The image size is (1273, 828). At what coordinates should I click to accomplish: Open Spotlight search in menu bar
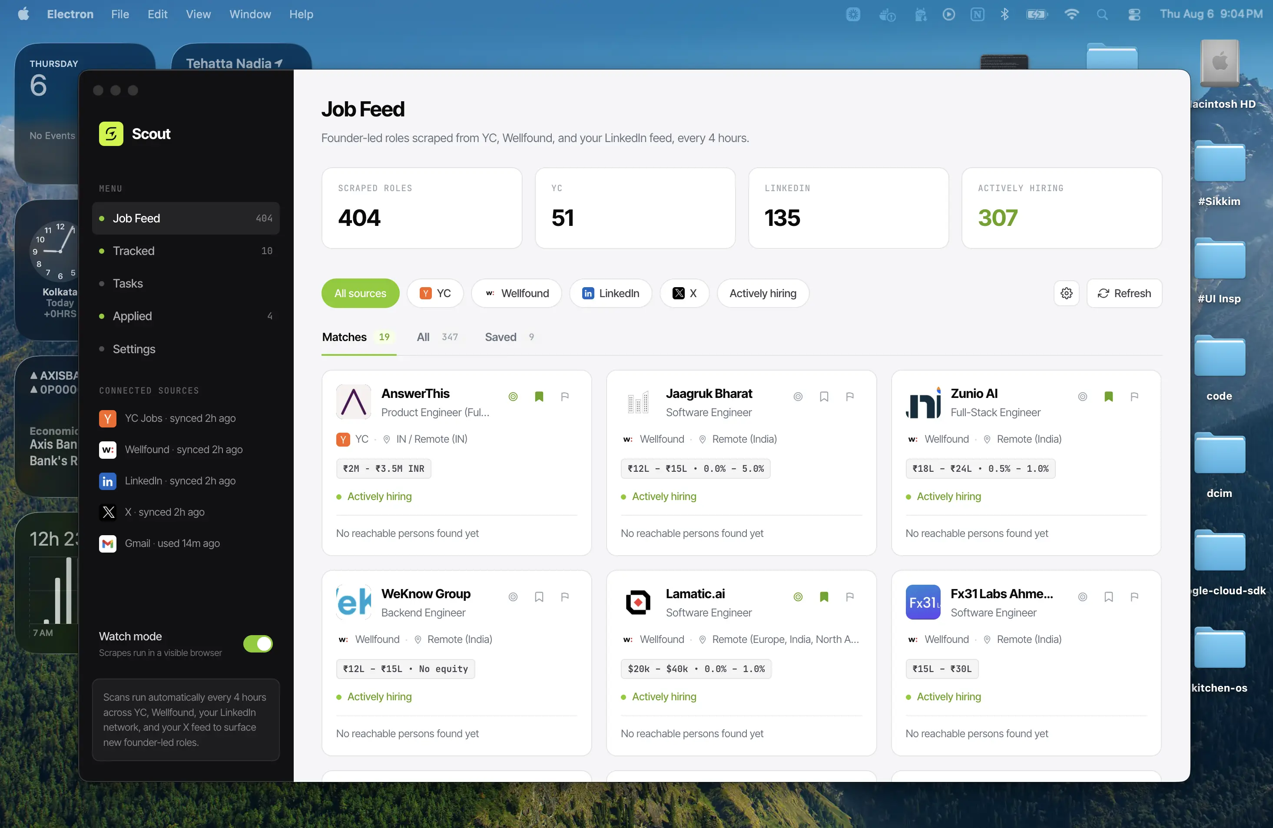pos(1102,14)
